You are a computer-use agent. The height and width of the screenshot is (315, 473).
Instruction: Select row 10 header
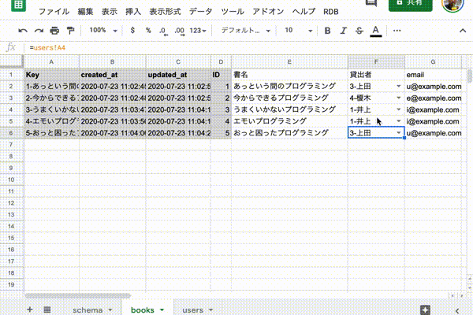pos(11,180)
